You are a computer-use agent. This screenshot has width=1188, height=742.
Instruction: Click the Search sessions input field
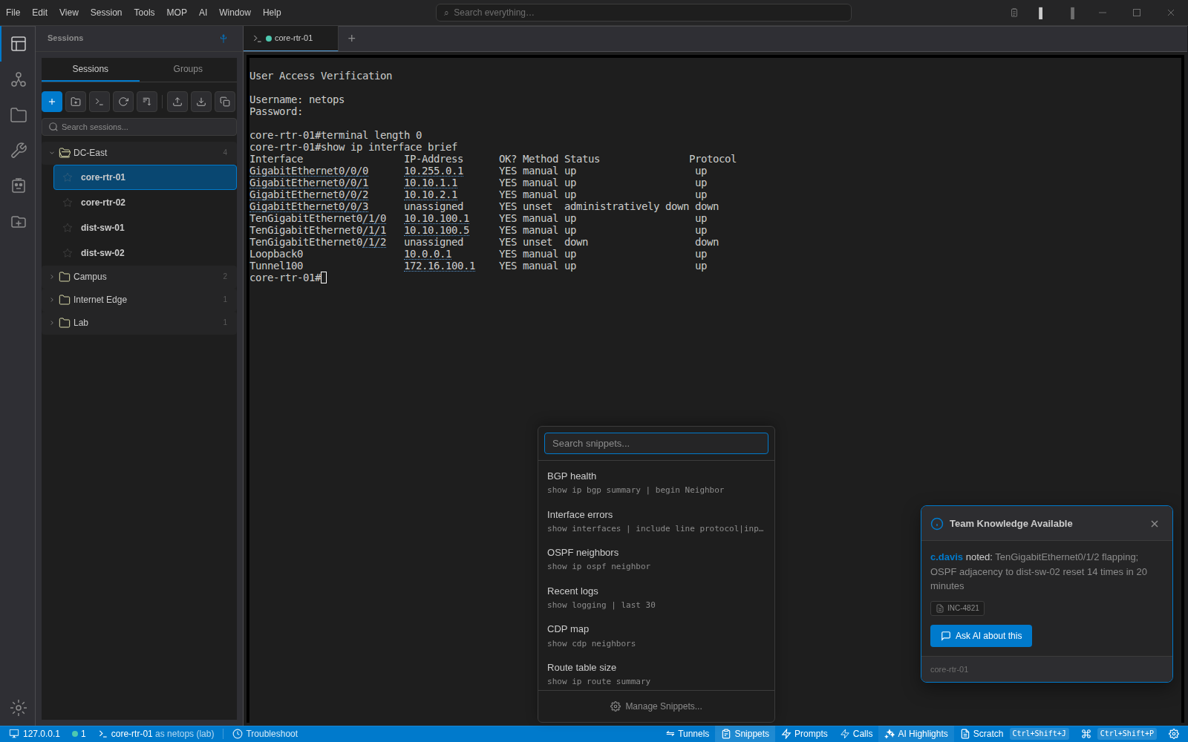139,127
